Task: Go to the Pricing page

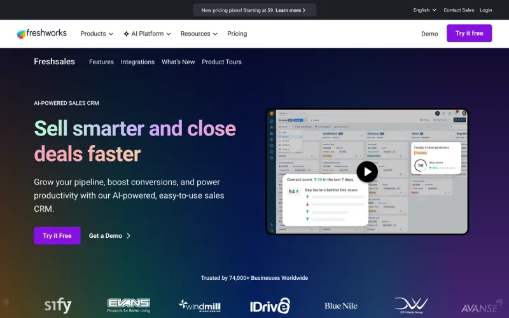Action: tap(237, 34)
